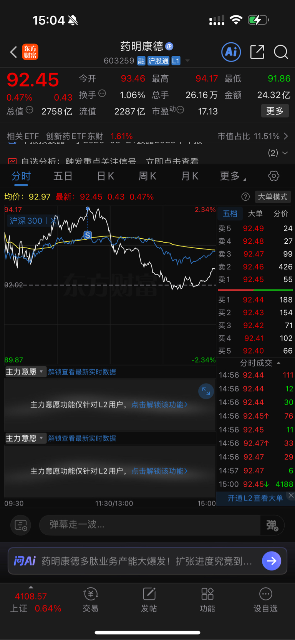Close the 开通L2 banner
The height and width of the screenshot is (640, 295).
pyautogui.click(x=291, y=495)
